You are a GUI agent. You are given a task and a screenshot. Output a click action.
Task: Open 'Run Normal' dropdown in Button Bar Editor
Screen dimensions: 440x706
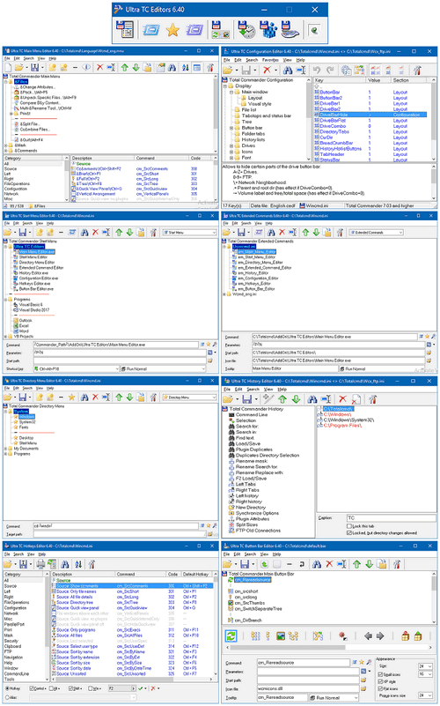[334, 697]
